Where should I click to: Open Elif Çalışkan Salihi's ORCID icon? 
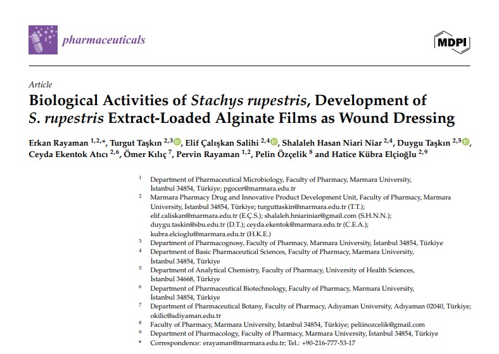(x=274, y=142)
